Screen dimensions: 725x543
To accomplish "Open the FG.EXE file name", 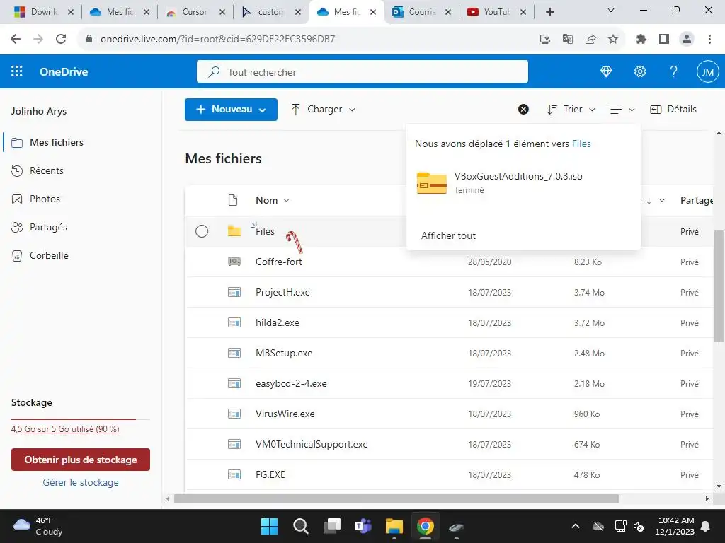I will [x=270, y=474].
